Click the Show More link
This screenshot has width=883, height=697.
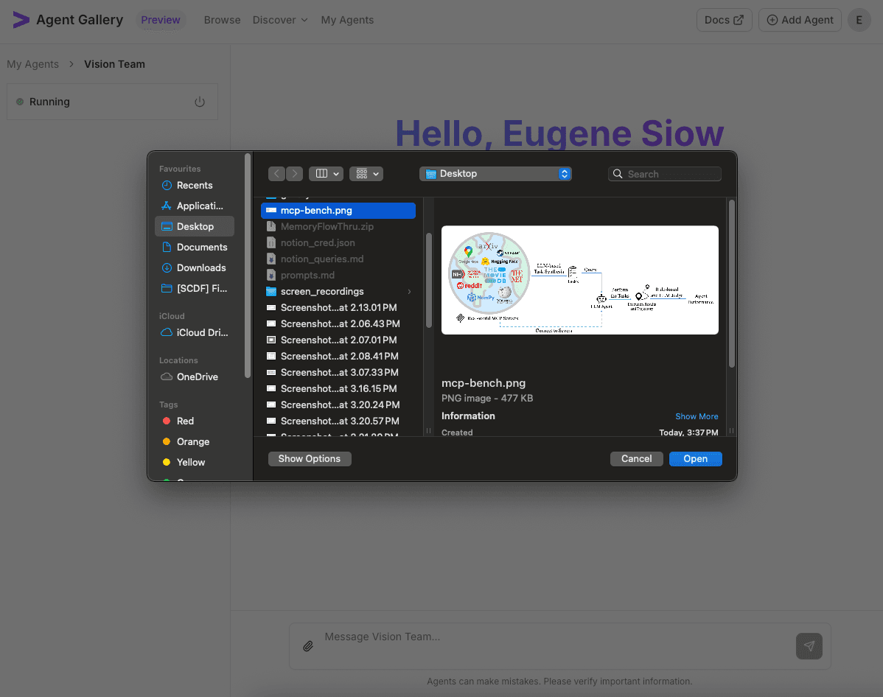[x=697, y=416]
